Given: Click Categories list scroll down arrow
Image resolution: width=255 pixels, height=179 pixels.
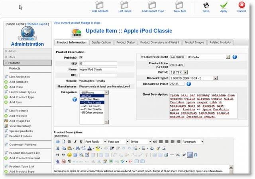Looking at the screenshot, I should (106, 122).
